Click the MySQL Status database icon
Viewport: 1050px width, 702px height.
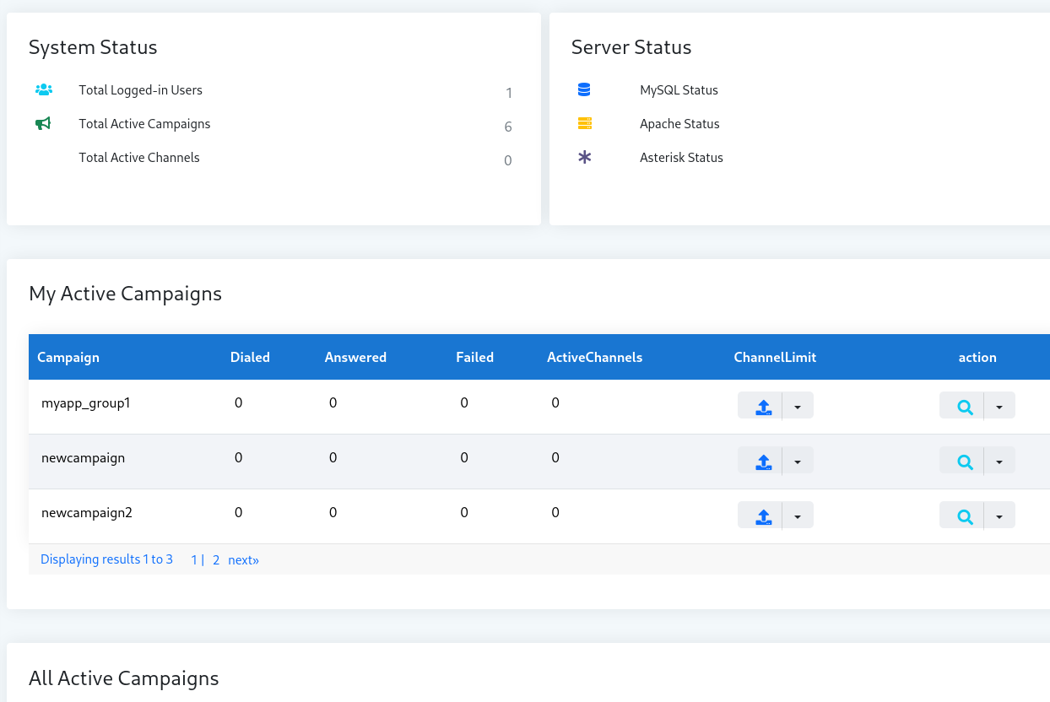(584, 89)
